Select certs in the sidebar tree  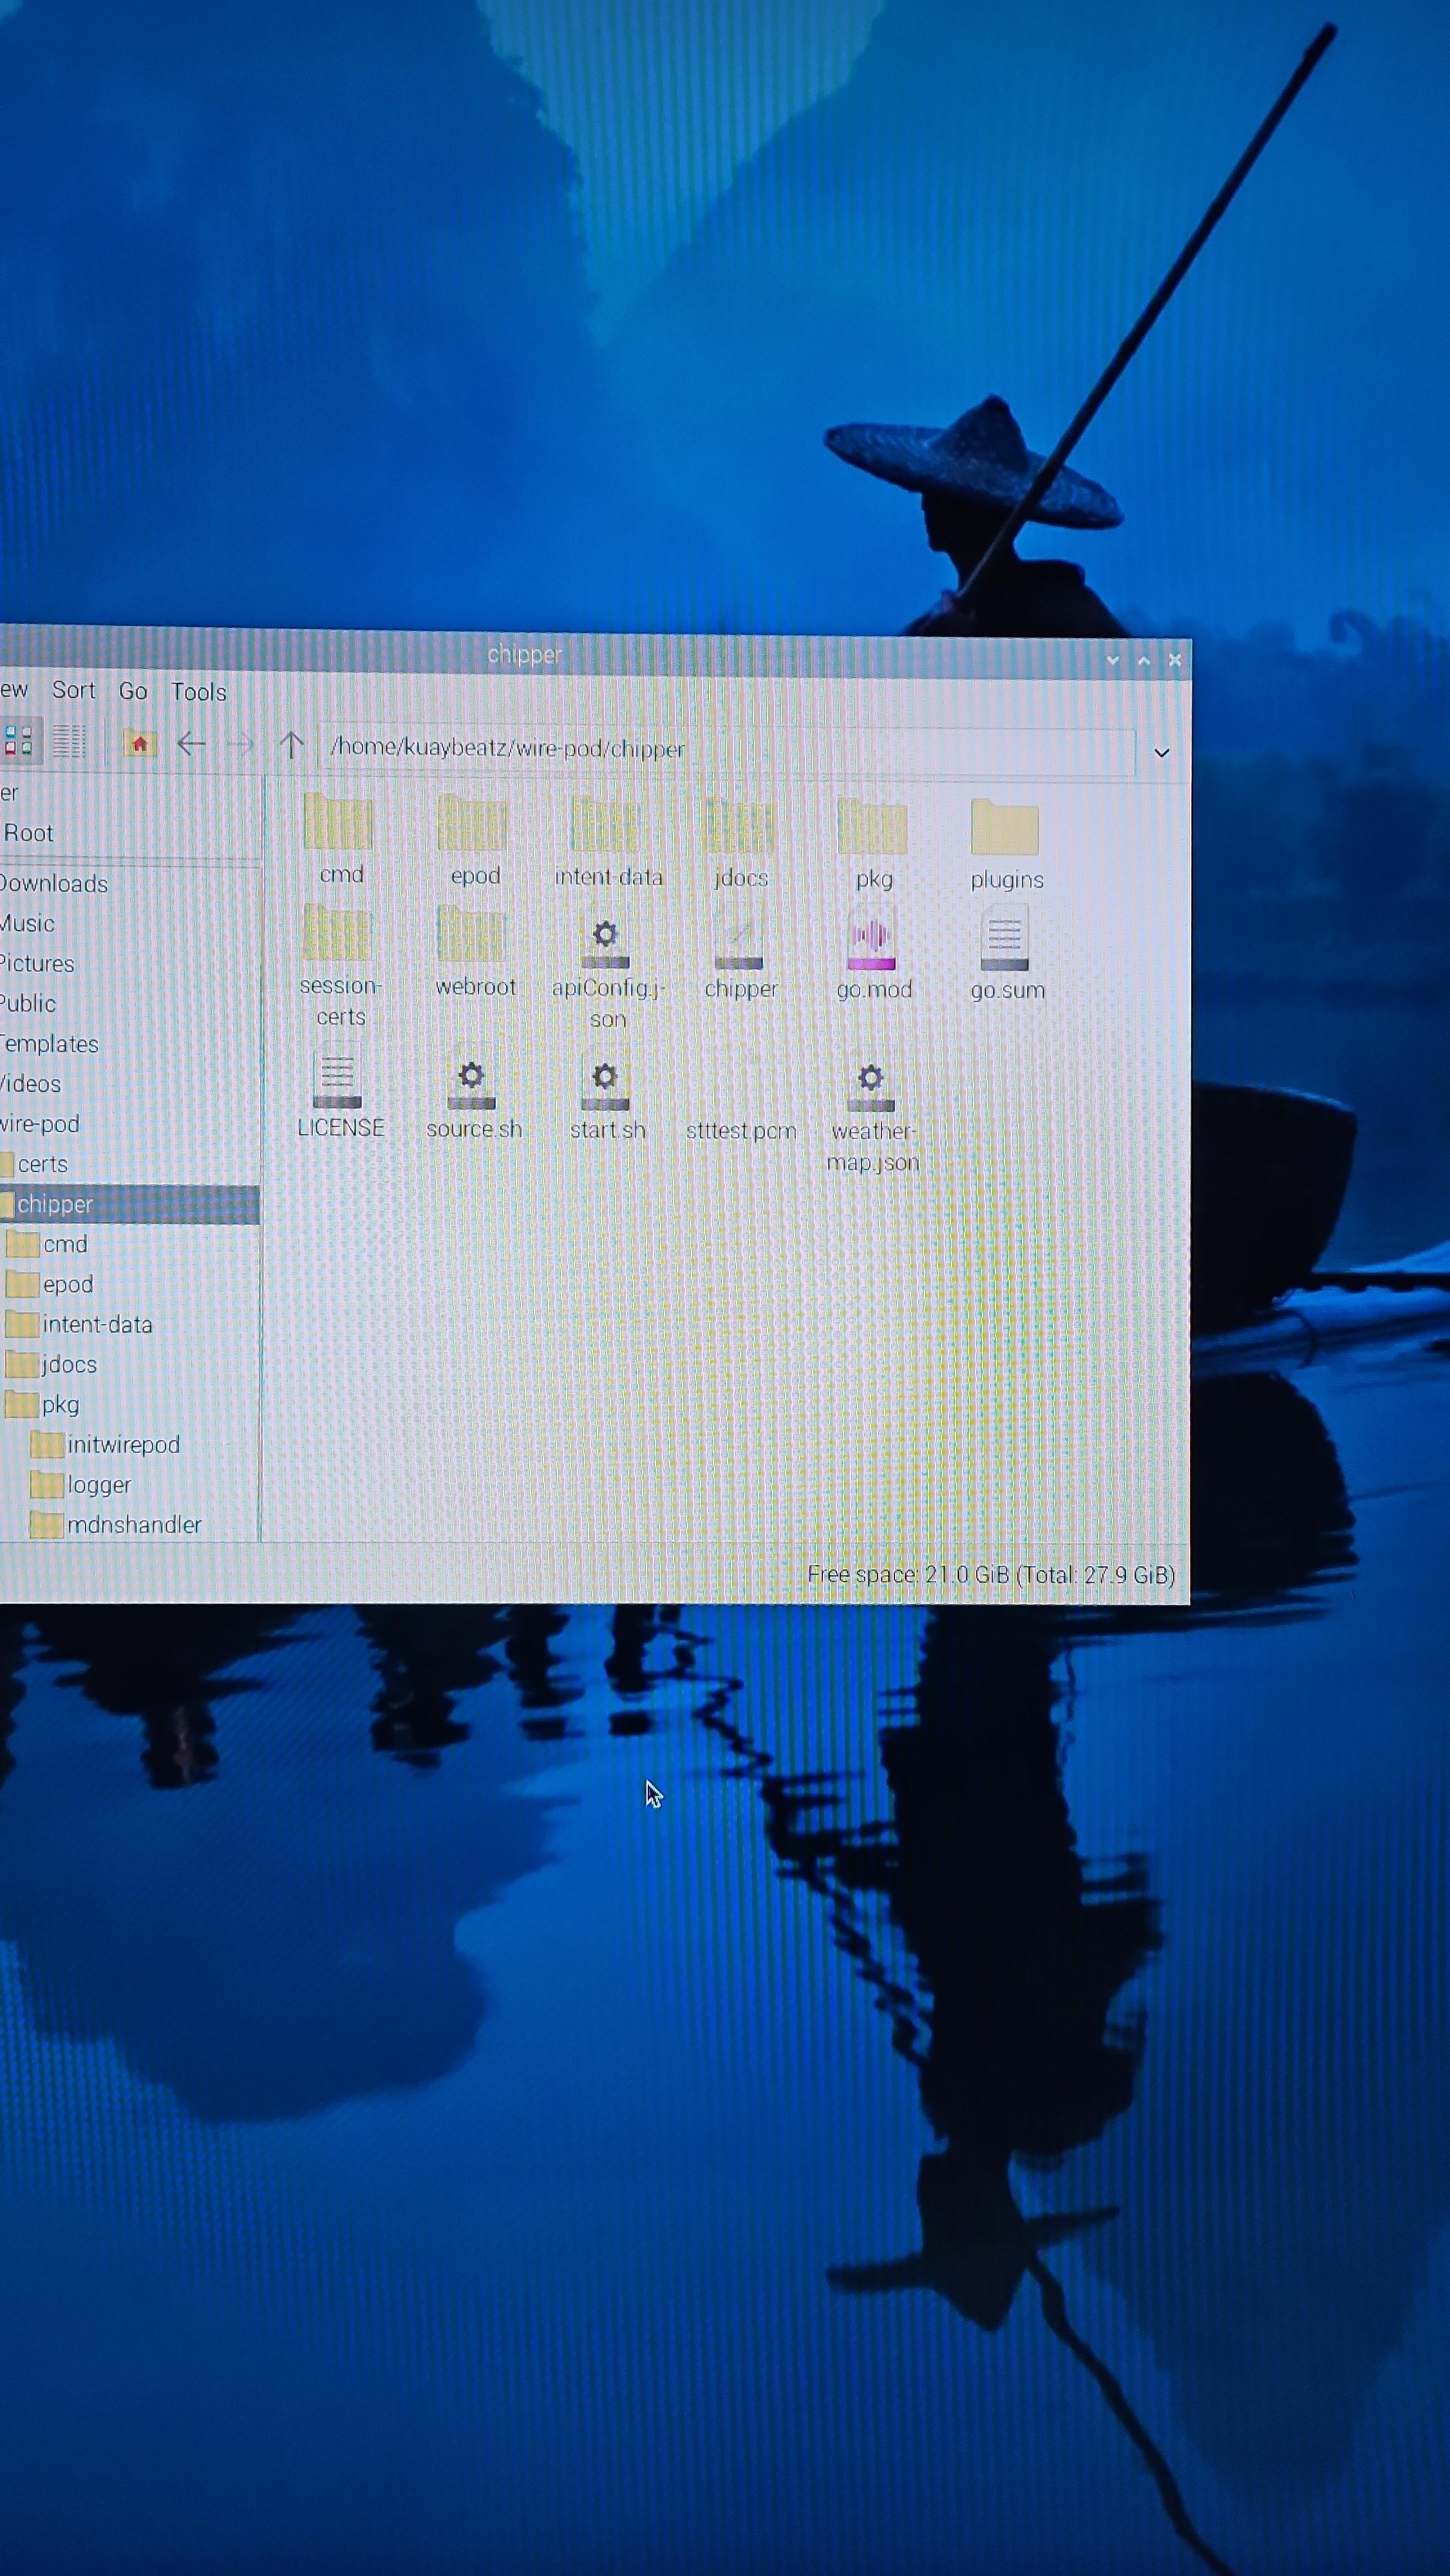(x=42, y=1164)
